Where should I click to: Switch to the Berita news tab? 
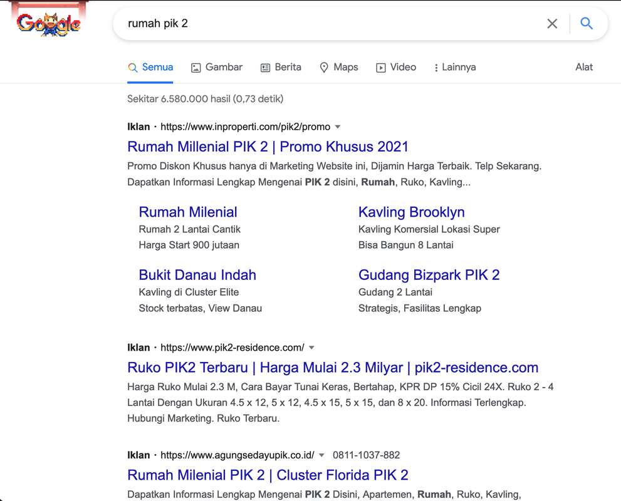281,68
